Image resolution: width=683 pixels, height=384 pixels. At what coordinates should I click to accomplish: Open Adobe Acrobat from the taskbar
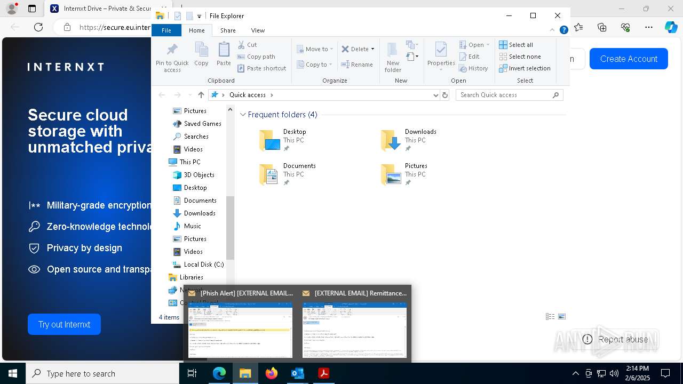(323, 373)
